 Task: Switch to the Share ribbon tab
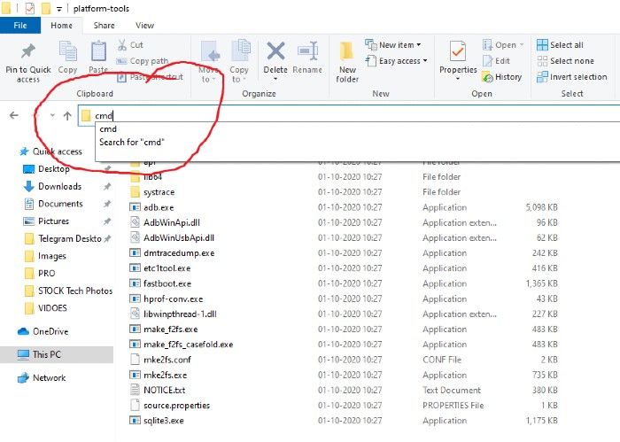104,26
